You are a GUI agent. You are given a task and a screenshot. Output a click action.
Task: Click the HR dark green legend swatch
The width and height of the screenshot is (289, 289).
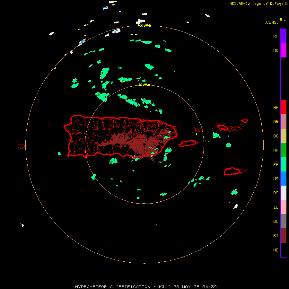pyautogui.click(x=284, y=150)
